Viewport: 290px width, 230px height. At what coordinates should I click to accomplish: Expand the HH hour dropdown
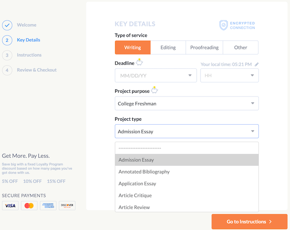(229, 76)
